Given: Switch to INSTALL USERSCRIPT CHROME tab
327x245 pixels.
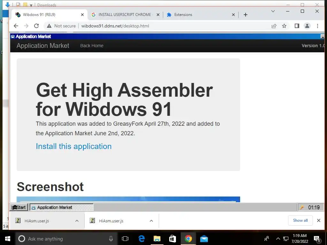Looking at the screenshot, I should coord(125,15).
